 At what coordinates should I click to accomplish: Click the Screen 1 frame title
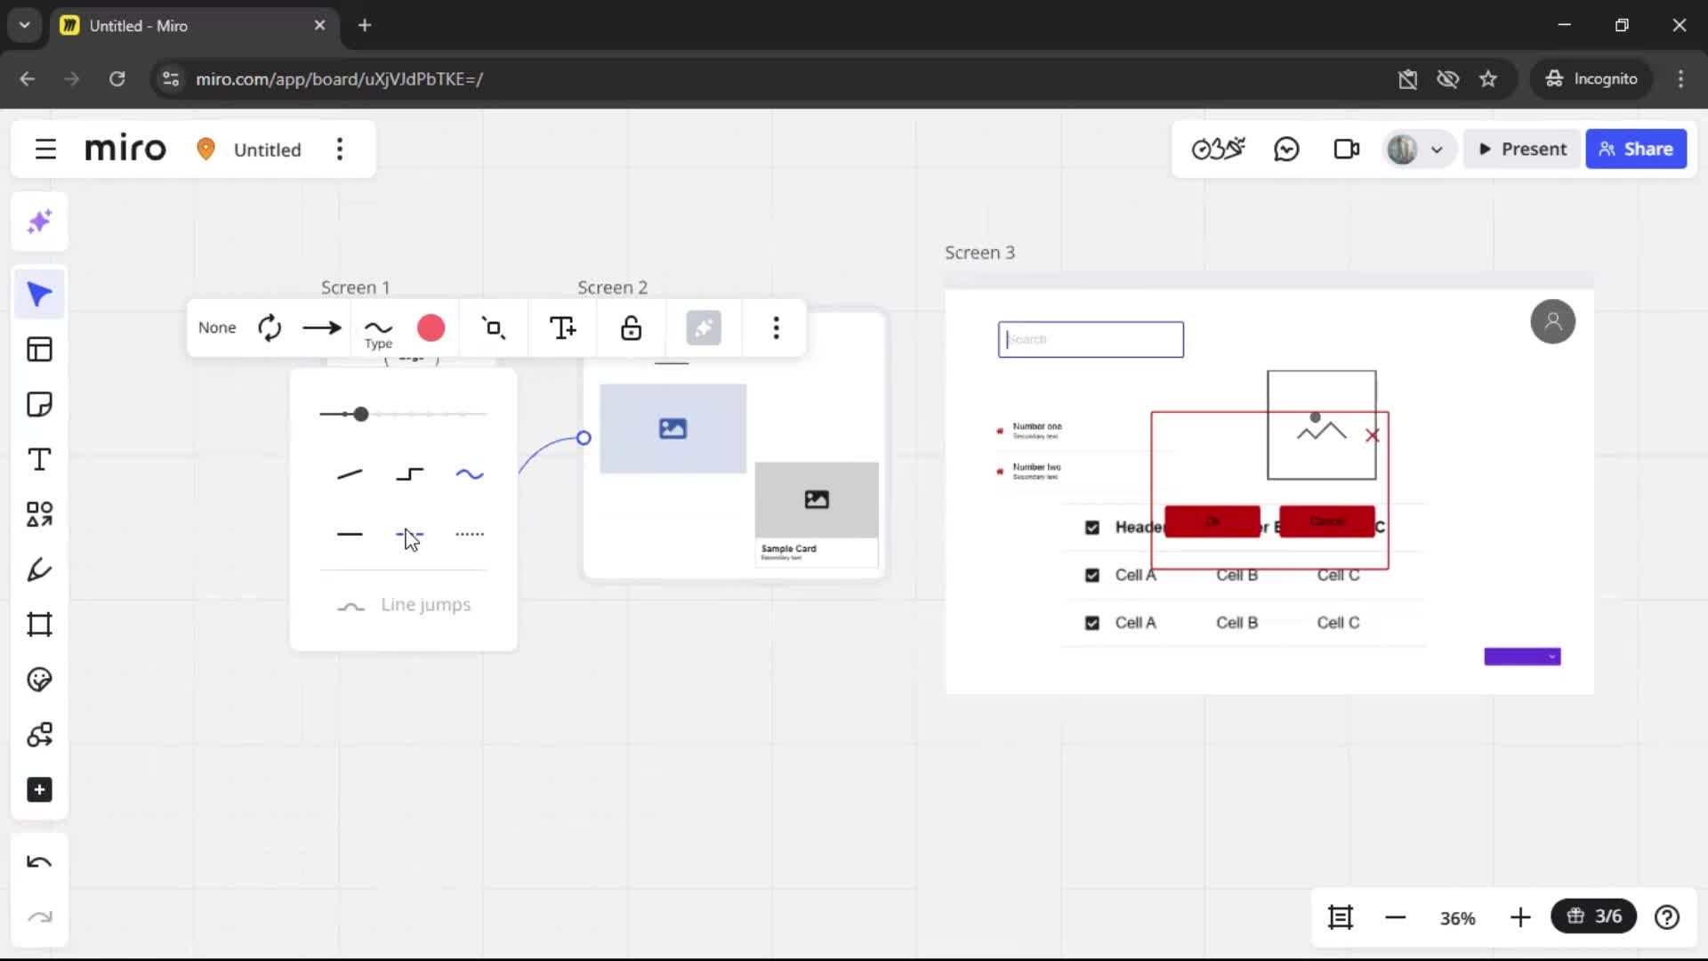coord(355,287)
